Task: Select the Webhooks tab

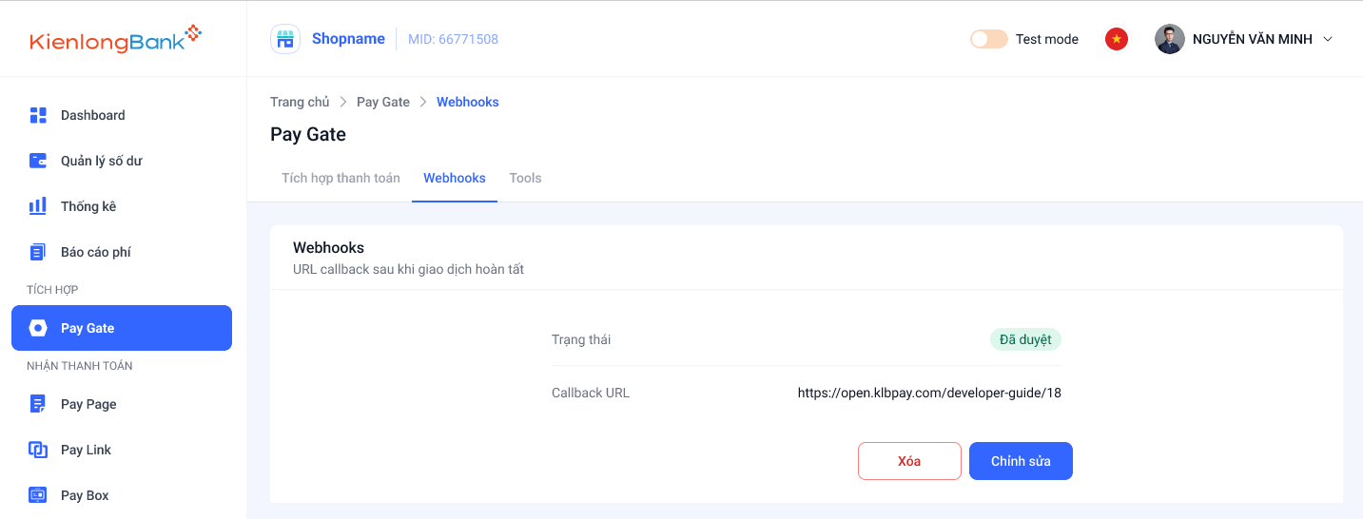Action: [x=455, y=178]
